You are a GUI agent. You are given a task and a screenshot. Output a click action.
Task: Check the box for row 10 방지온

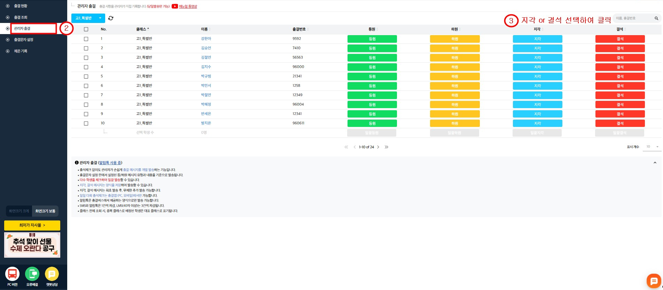pyautogui.click(x=86, y=123)
